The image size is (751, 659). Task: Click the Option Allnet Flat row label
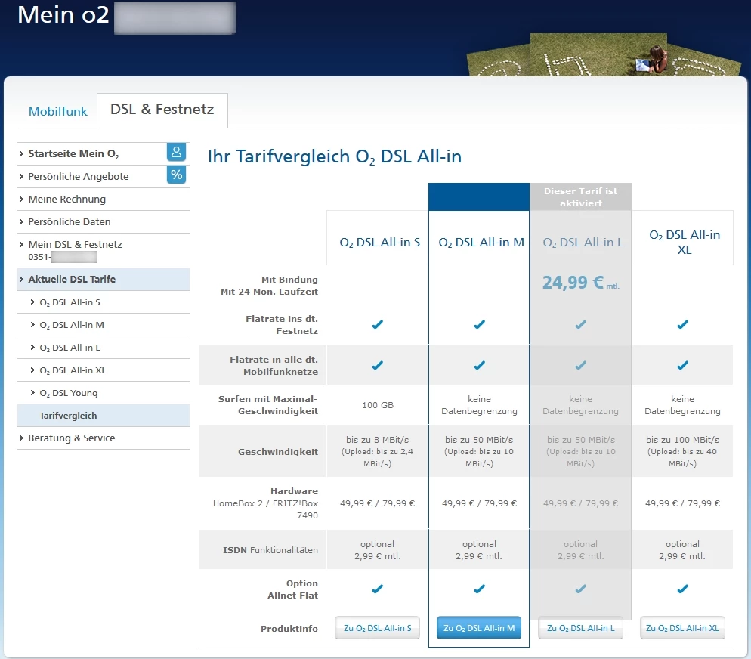[292, 589]
